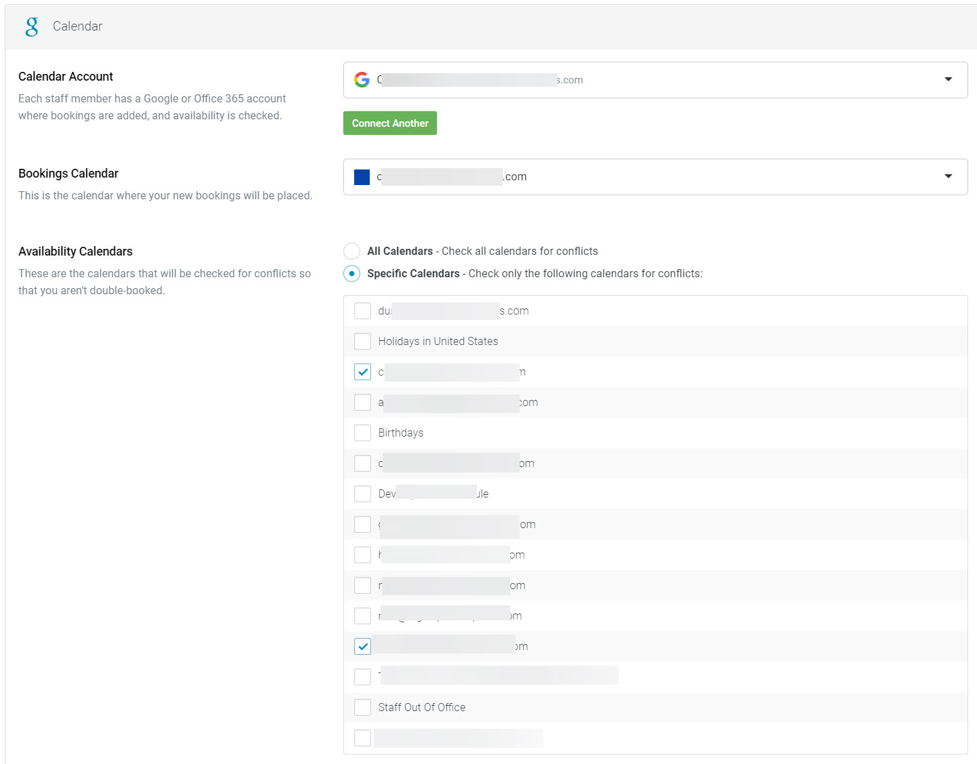Select the All Calendars radio option
This screenshot has width=977, height=764.
click(351, 252)
